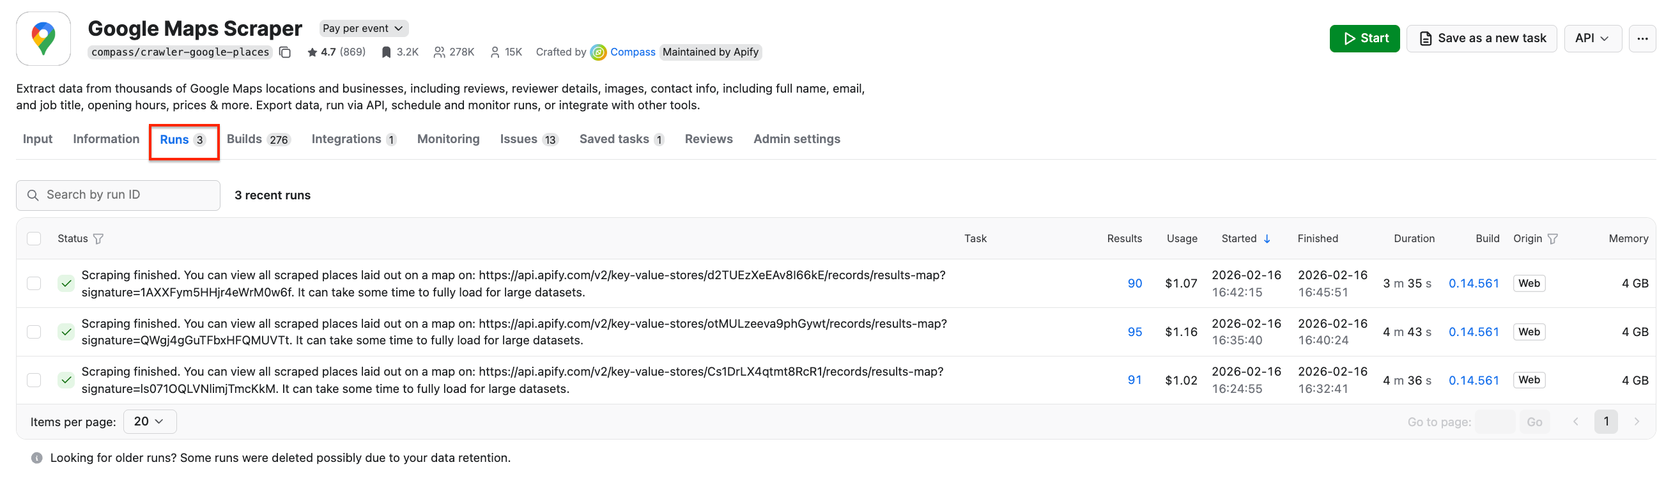Go to the previous page arrow
This screenshot has width=1673, height=483.
[x=1575, y=422]
